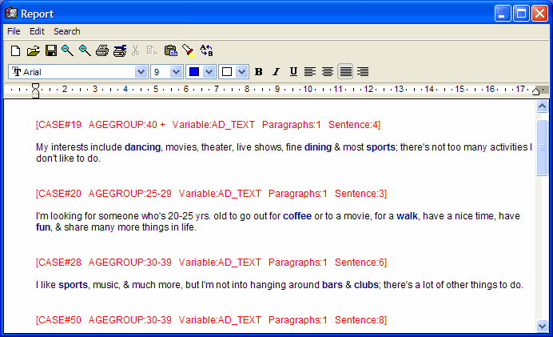Expand the blue text color dropdown
This screenshot has width=553, height=337.
pos(209,72)
